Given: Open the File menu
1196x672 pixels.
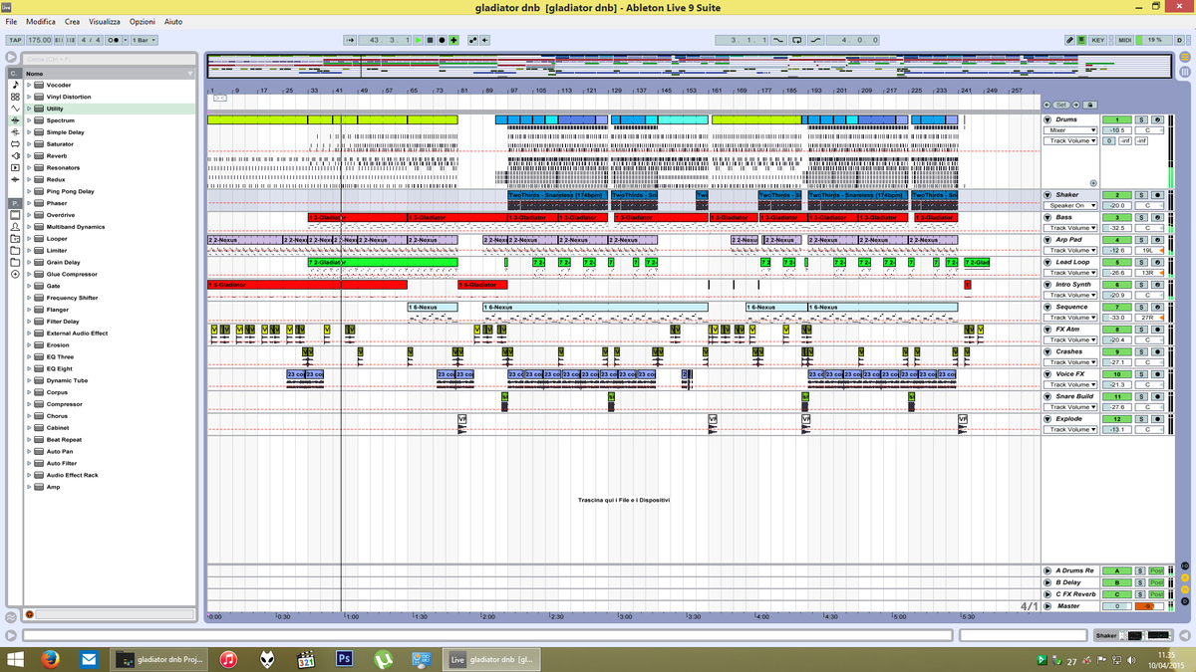Looking at the screenshot, I should point(11,21).
